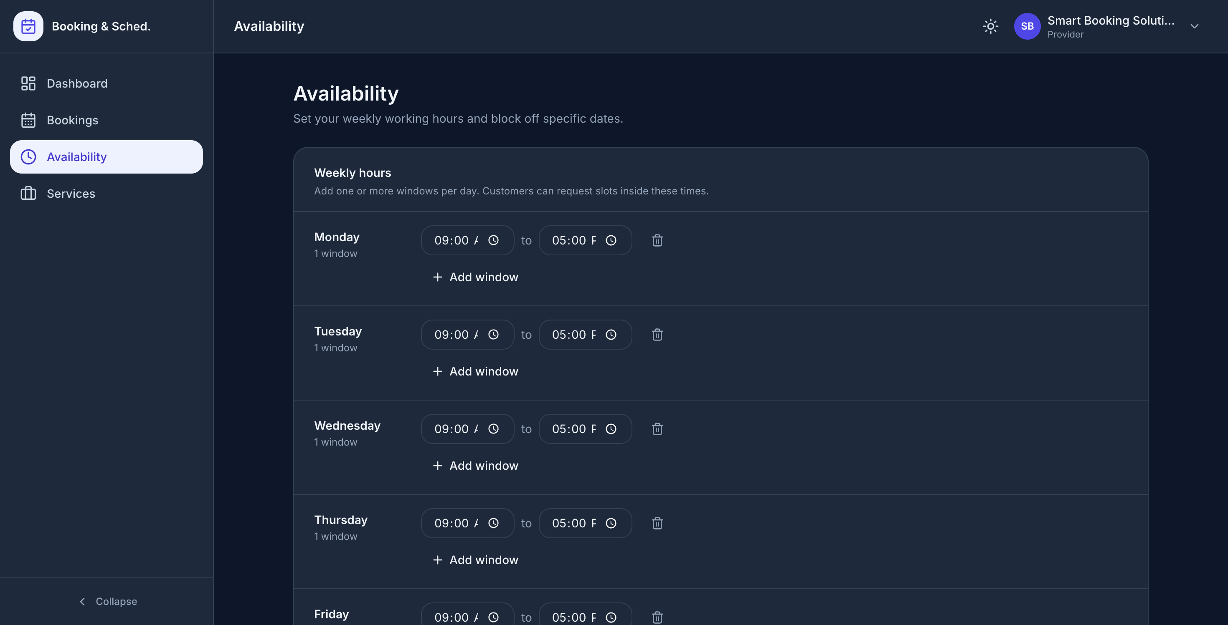Open Thursday end time clock picker
Screen dimensions: 1228x625
pyautogui.click(x=611, y=523)
